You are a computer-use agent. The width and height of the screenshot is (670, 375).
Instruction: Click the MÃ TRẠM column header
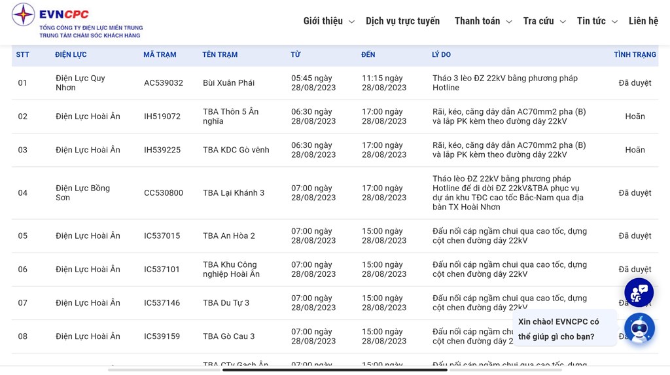pyautogui.click(x=160, y=55)
